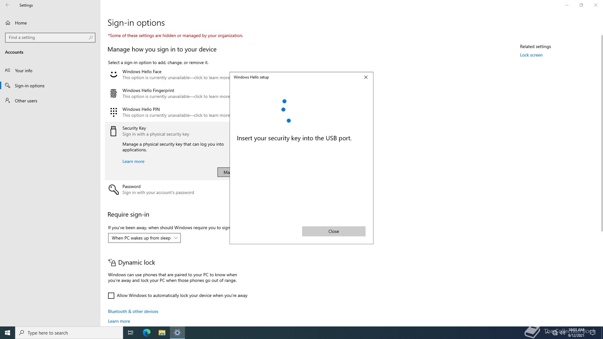Click the Other users person icon
This screenshot has width=603, height=339.
point(8,100)
